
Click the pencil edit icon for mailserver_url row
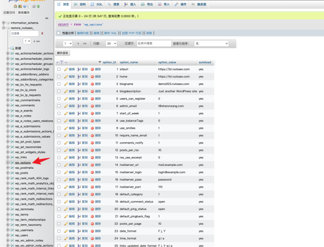(66, 165)
